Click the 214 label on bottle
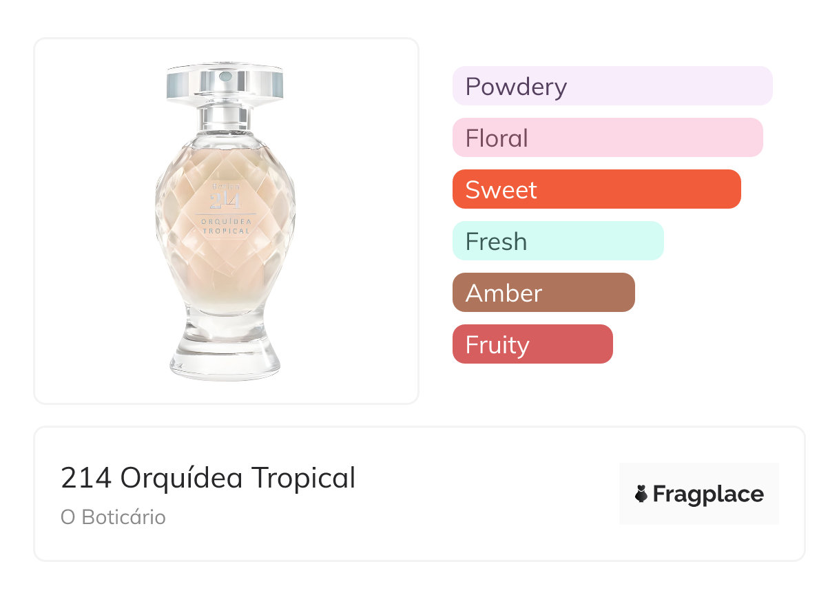This screenshot has width=839, height=595. (x=226, y=200)
